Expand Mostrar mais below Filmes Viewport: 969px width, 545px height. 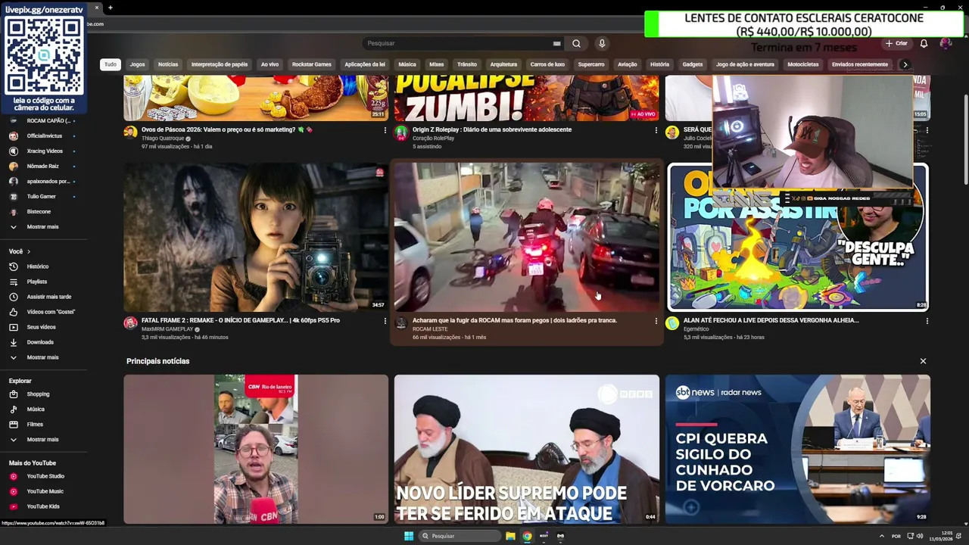(x=42, y=439)
